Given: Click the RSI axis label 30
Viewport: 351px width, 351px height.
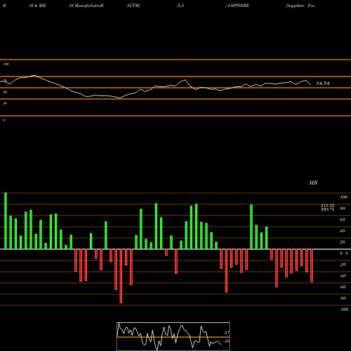Looking at the screenshot, I should (x=5, y=103).
